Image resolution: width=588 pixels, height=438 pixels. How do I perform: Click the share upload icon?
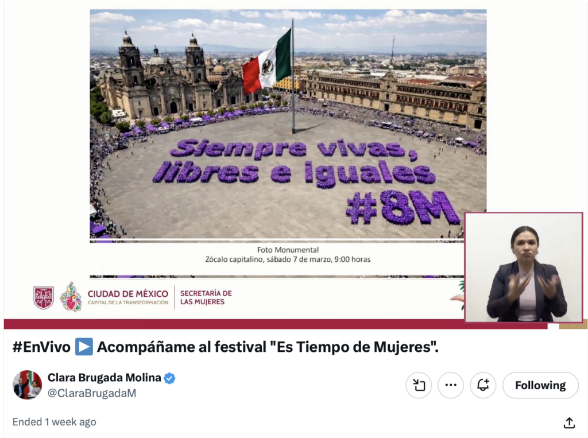coord(569,423)
